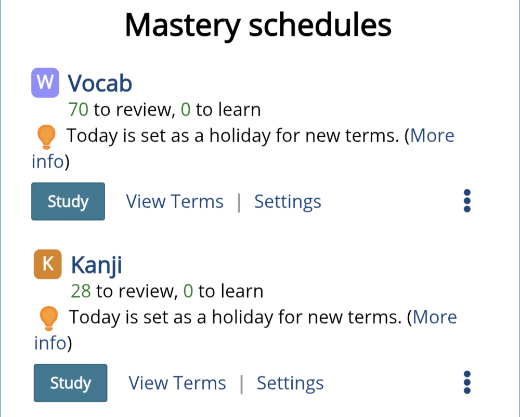Open the Kanji schedule title link
520x417 pixels.
click(97, 265)
